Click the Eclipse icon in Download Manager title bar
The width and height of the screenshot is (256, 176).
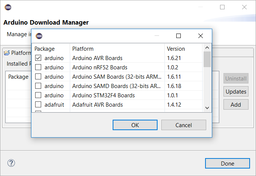[x=8, y=7]
